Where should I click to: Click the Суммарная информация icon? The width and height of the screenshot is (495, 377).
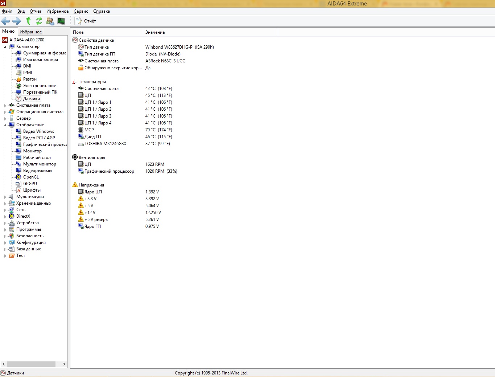pyautogui.click(x=18, y=53)
